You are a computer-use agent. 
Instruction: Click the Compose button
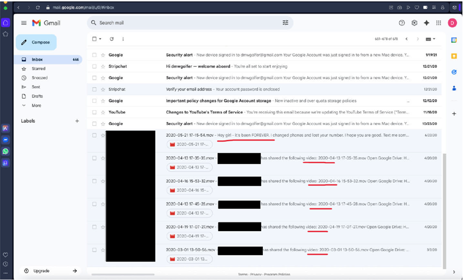coord(36,42)
